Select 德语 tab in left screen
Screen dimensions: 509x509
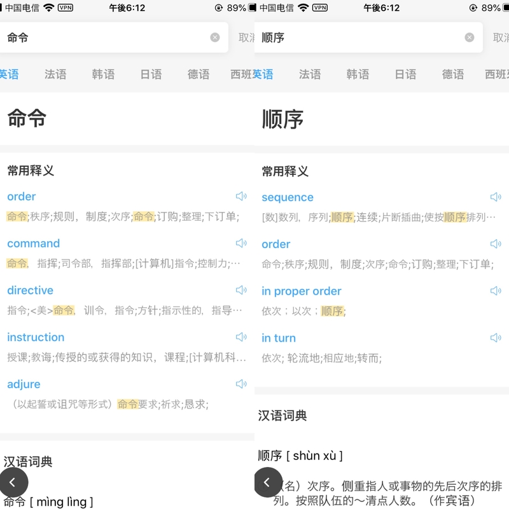point(199,74)
